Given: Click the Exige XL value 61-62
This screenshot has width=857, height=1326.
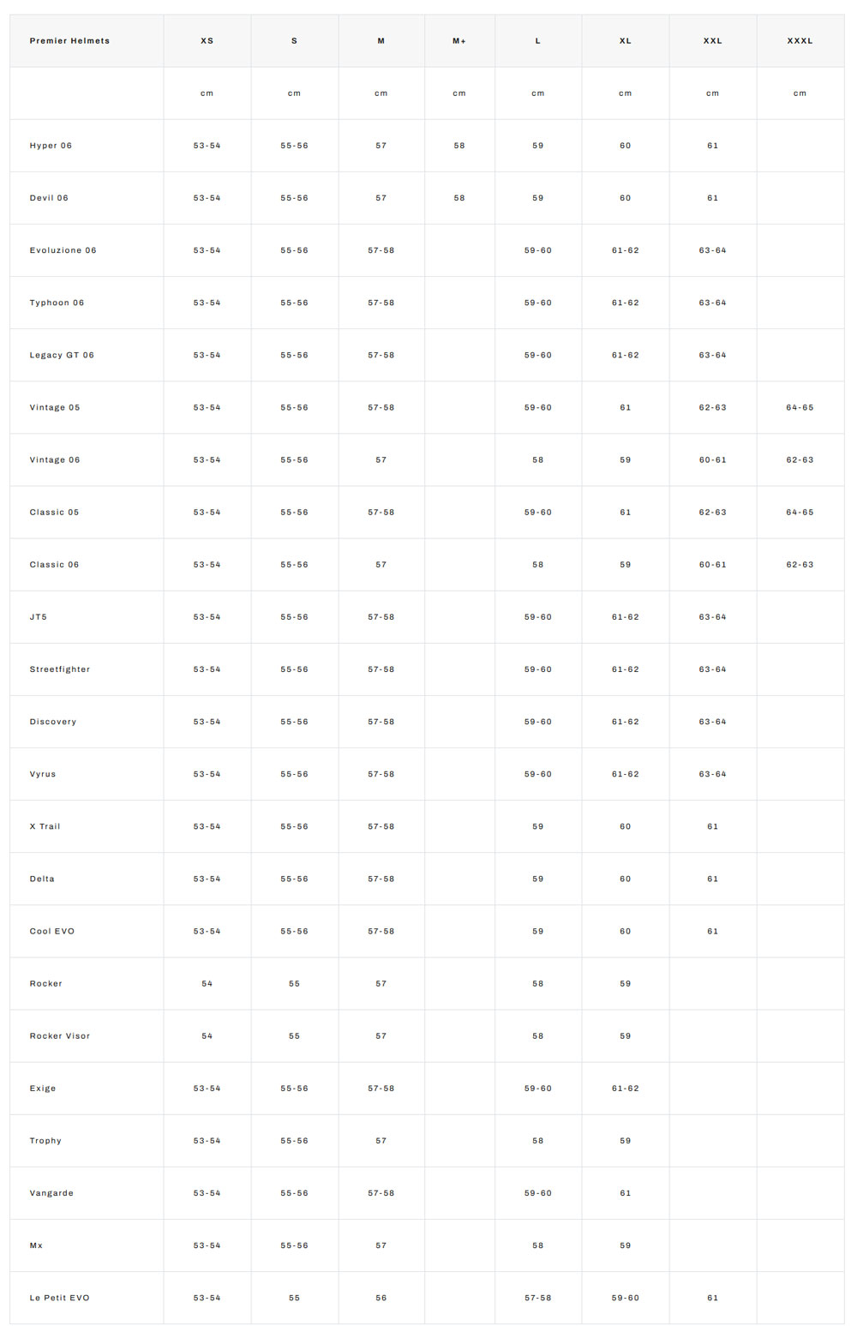Looking at the screenshot, I should tap(626, 1089).
